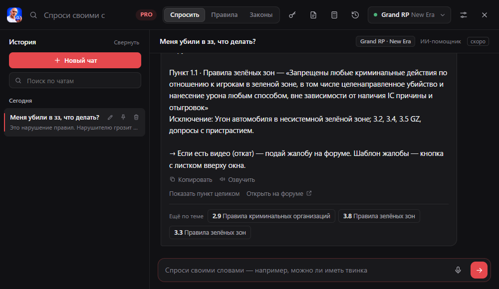Viewport: 499px width, 289px height.
Task: Click the скоро badge
Action: pos(478,41)
